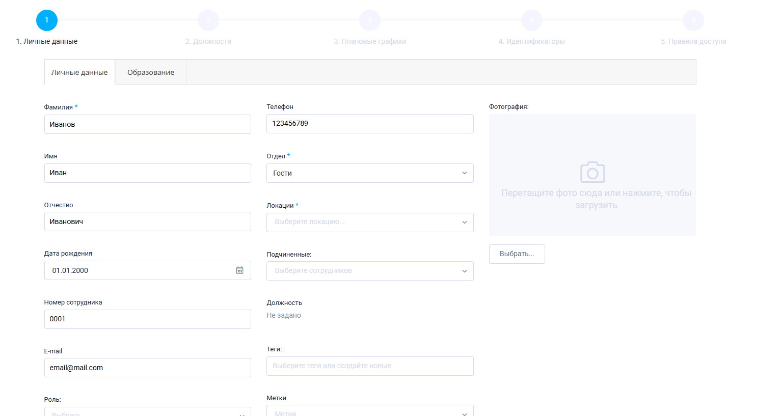Switch to the Образование tab
This screenshot has width=782, height=416.
(x=151, y=72)
